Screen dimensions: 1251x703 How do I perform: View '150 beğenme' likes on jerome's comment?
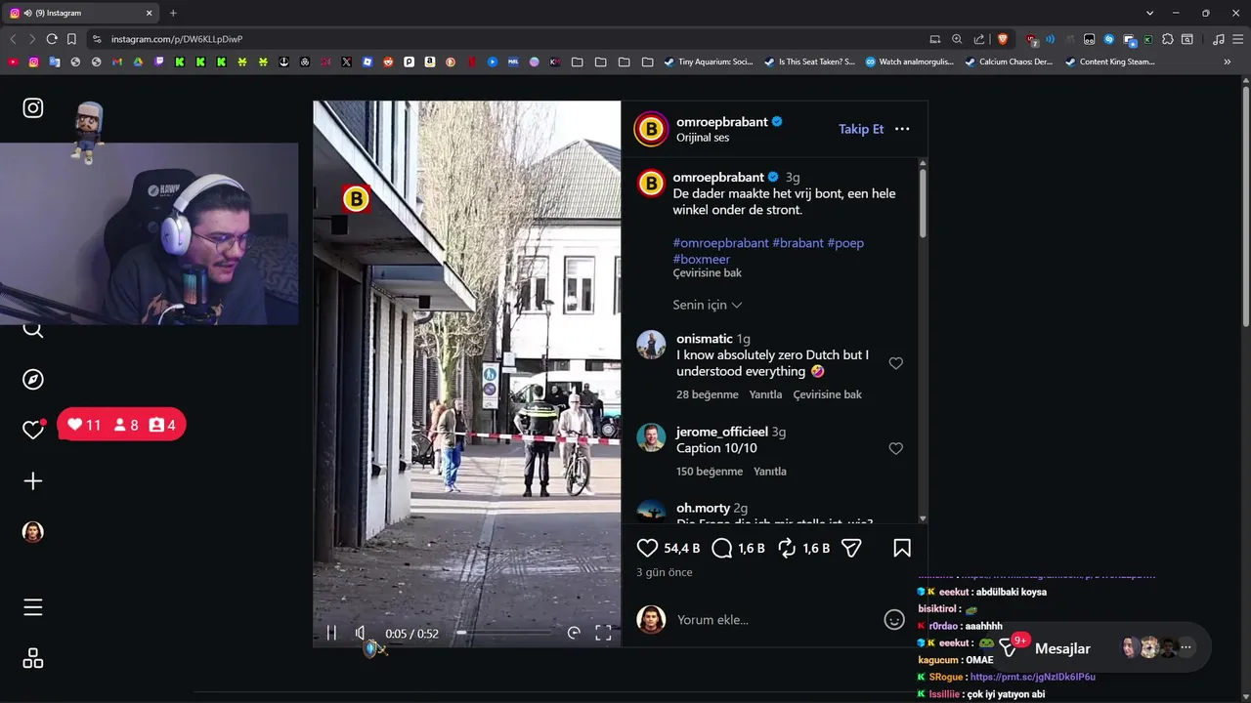tap(710, 472)
